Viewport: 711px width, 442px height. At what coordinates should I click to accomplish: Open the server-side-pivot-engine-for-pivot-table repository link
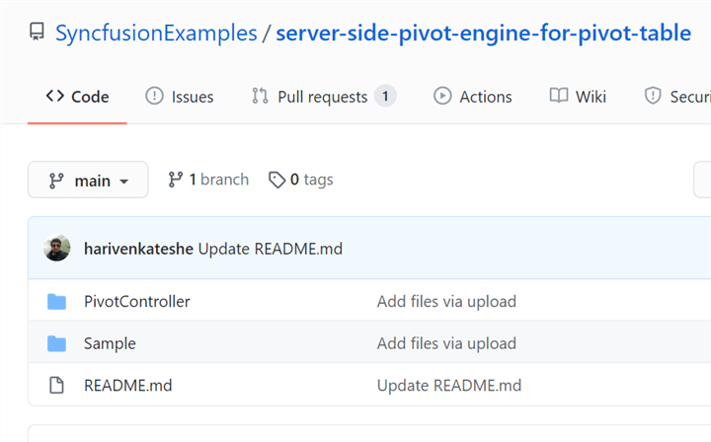click(483, 34)
